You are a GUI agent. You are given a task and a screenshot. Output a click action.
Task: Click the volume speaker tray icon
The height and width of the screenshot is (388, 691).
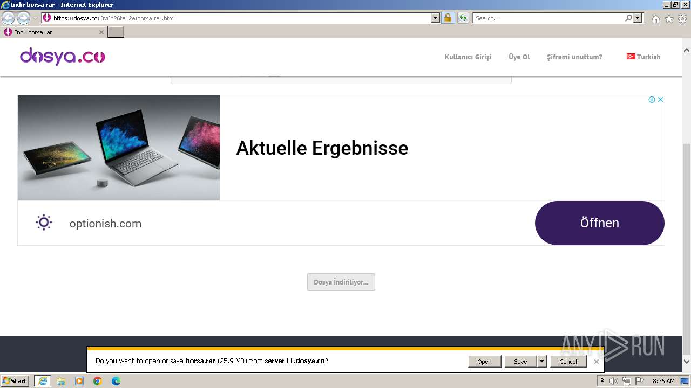coord(614,381)
